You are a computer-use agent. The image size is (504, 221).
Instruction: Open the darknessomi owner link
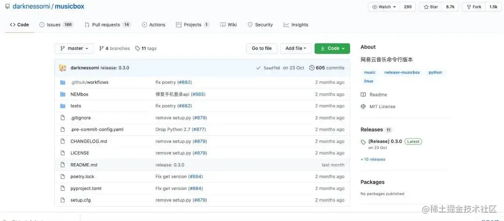click(x=31, y=7)
